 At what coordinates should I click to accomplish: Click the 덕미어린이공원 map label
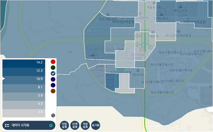coord(123,22)
